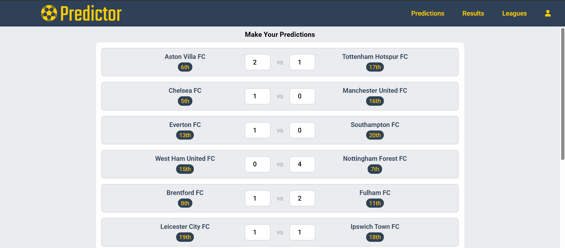The width and height of the screenshot is (565, 248).
Task: Click the soccer ball logo icon
Action: point(49,13)
